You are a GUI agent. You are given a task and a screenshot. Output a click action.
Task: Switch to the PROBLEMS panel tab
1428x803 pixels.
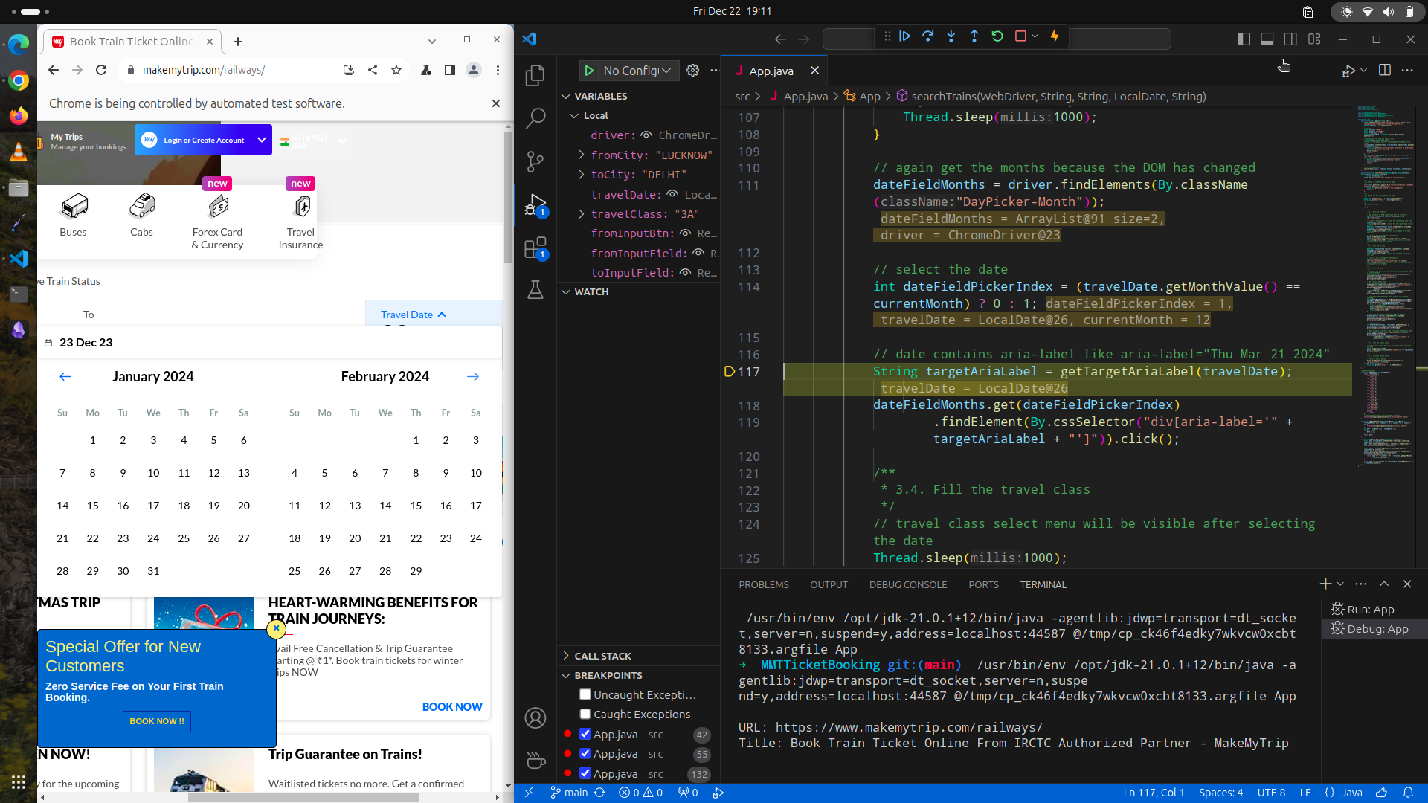[x=763, y=584]
